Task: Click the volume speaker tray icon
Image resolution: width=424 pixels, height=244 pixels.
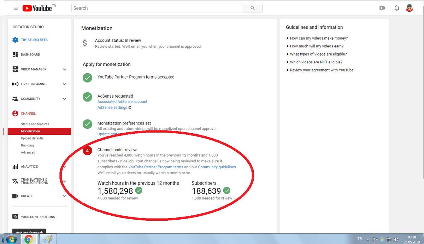Action: pos(396,239)
